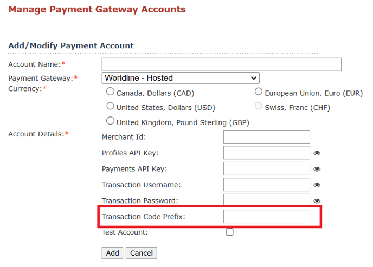Click the Payments API Key input box
Image resolution: width=373 pixels, height=267 pixels.
pos(267,168)
